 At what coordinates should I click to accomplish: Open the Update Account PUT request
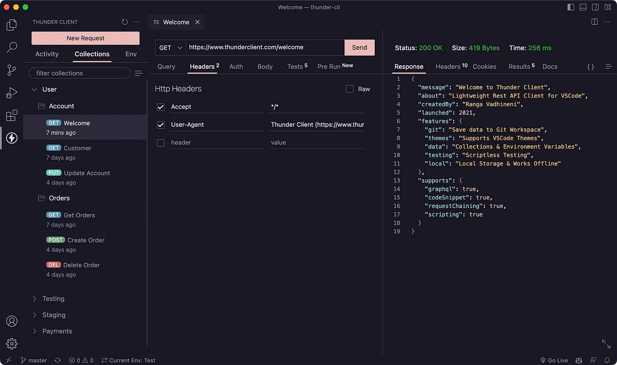click(x=85, y=177)
